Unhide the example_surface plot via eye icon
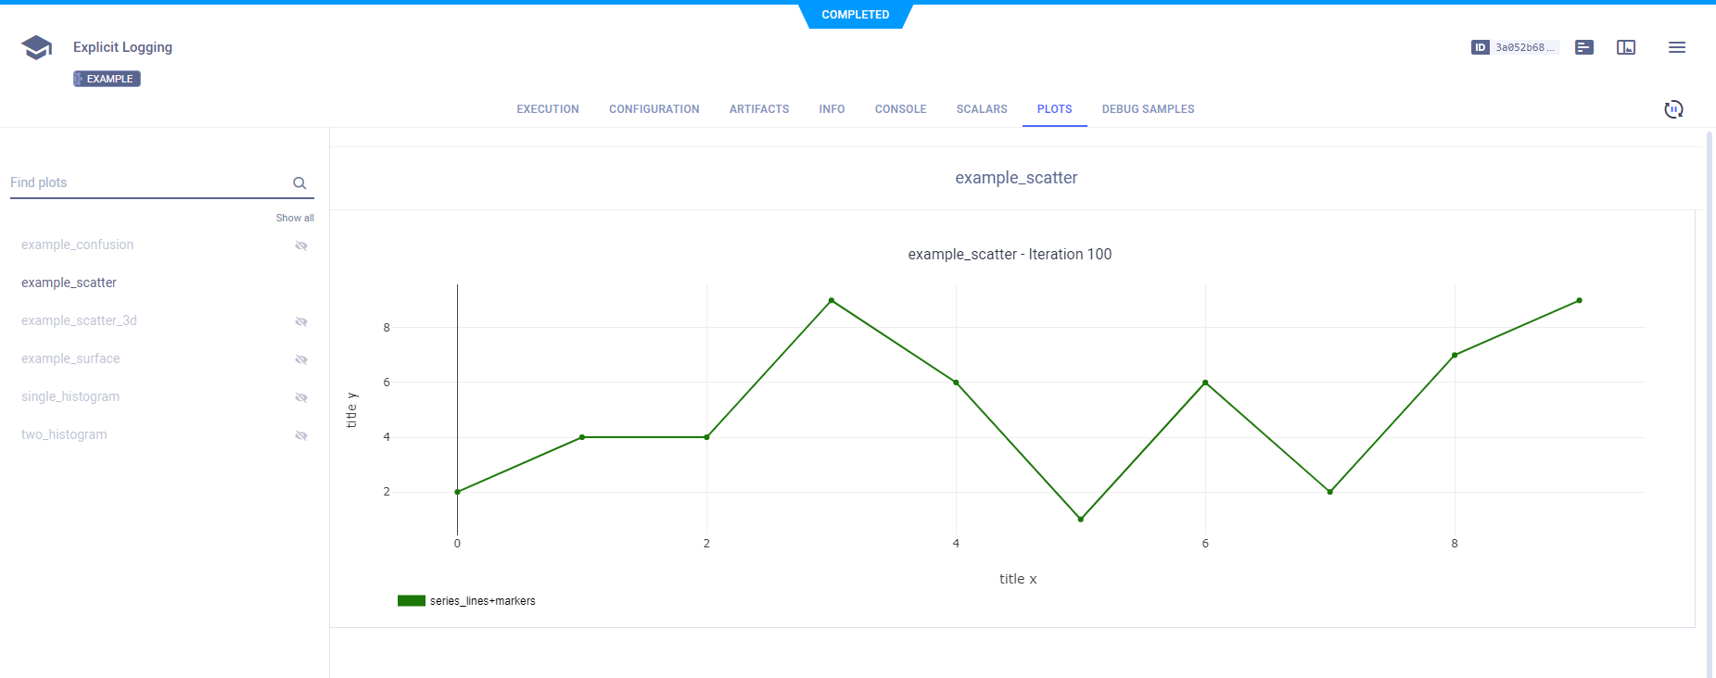 point(301,359)
